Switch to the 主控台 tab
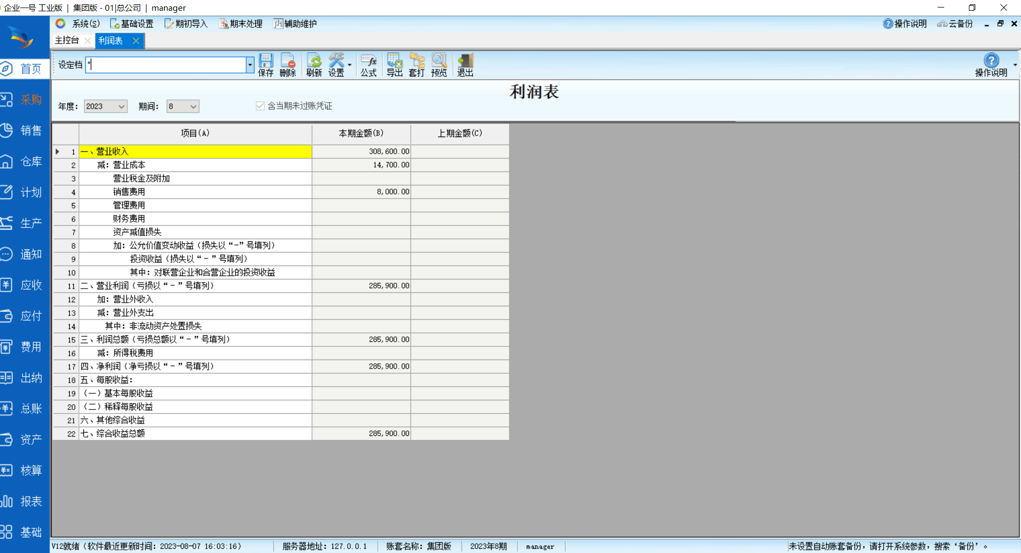This screenshot has height=553, width=1021. pos(67,40)
